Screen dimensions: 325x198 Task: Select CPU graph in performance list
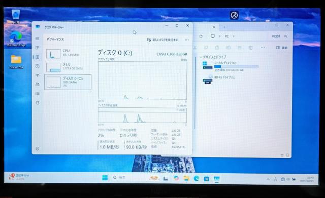coord(68,53)
